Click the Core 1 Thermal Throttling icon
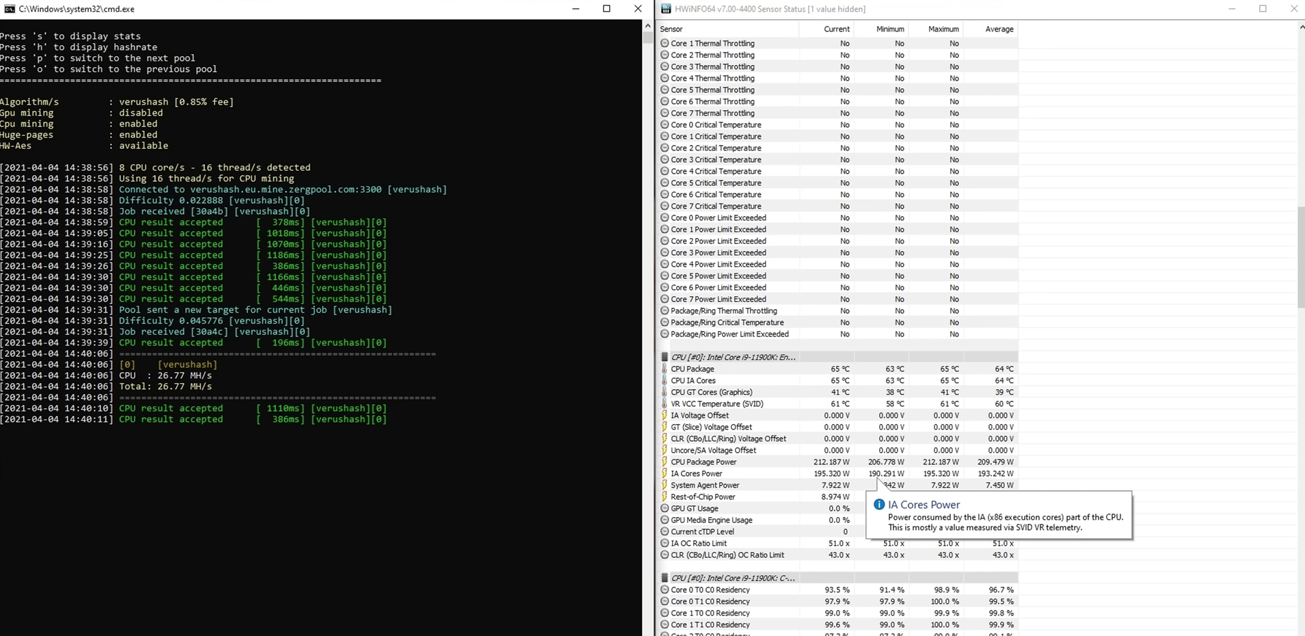 [664, 43]
